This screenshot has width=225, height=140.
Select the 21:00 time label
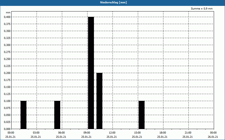pyautogui.click(x=188, y=133)
